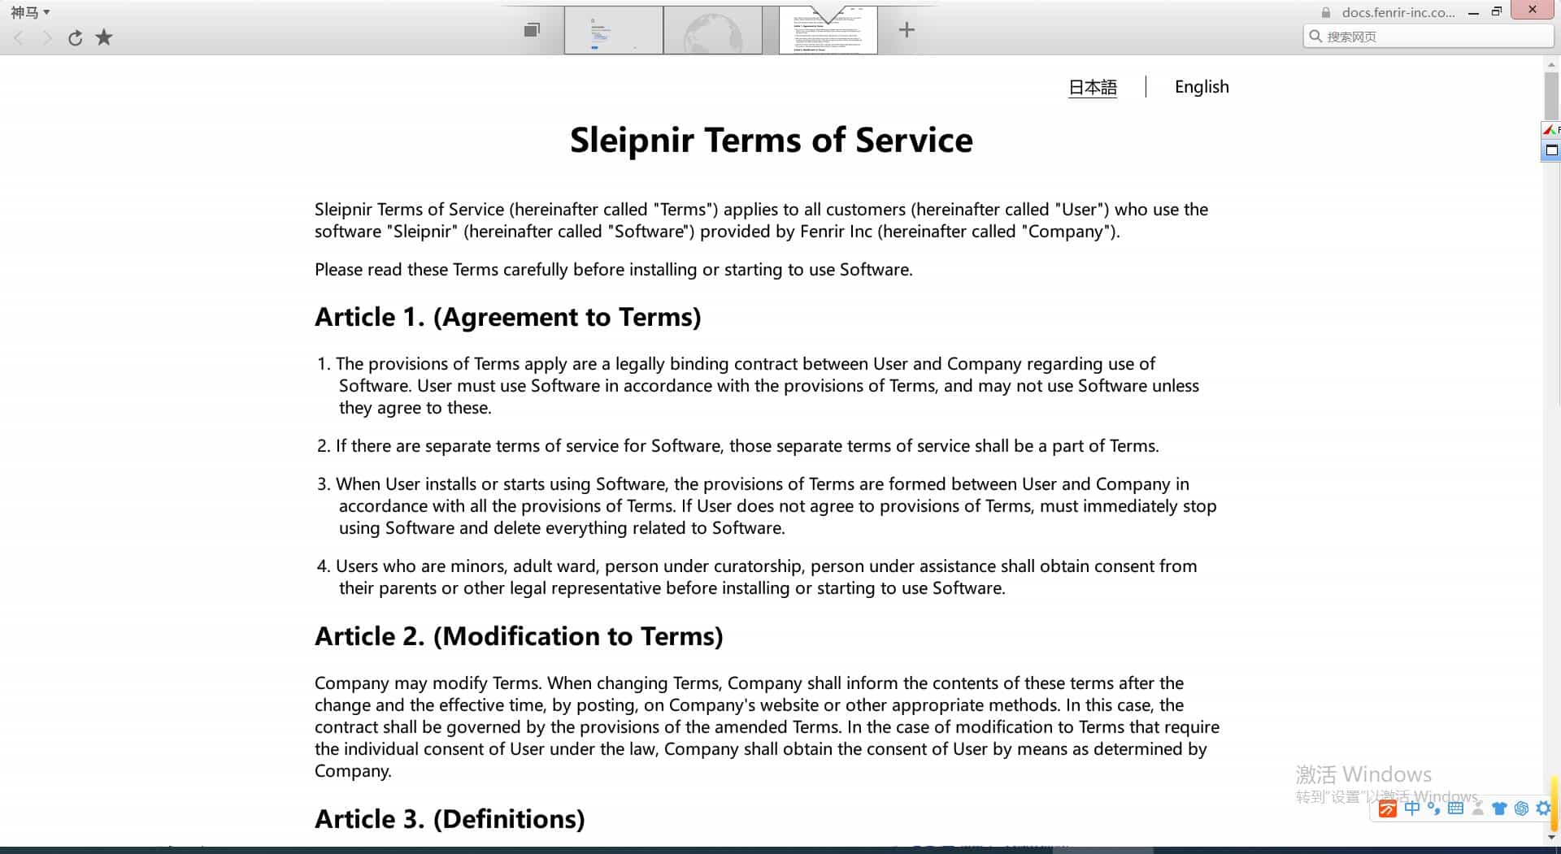
Task: Click the red-green side panel icon
Action: click(x=1551, y=130)
